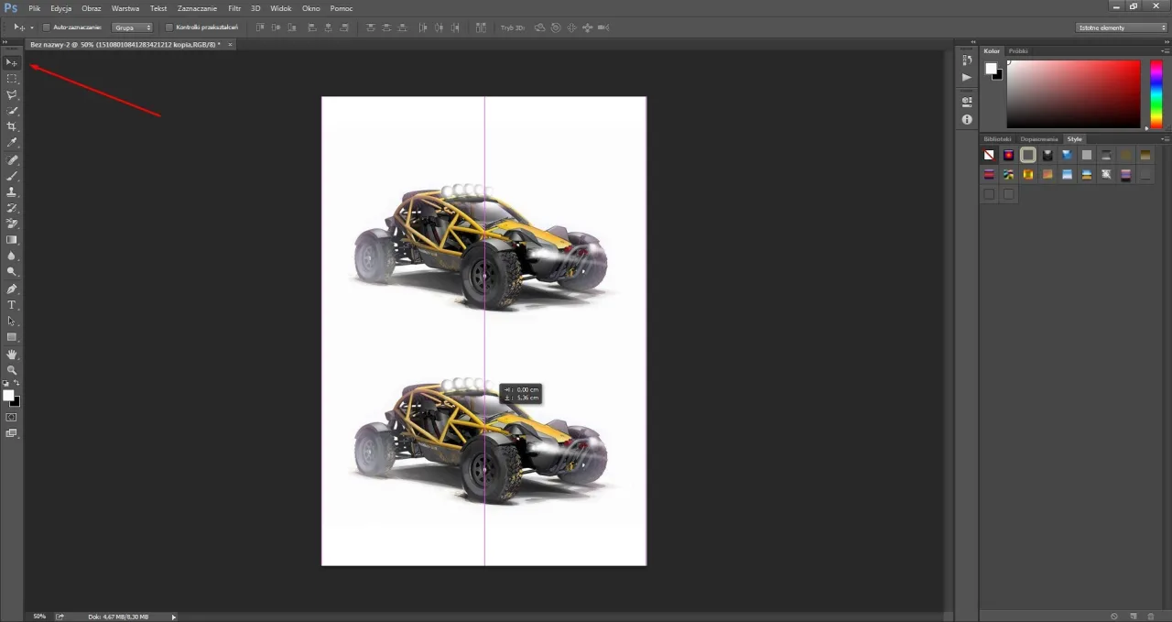The height and width of the screenshot is (622, 1172).
Task: Switch to the Dopasowania tab
Action: click(x=1038, y=139)
